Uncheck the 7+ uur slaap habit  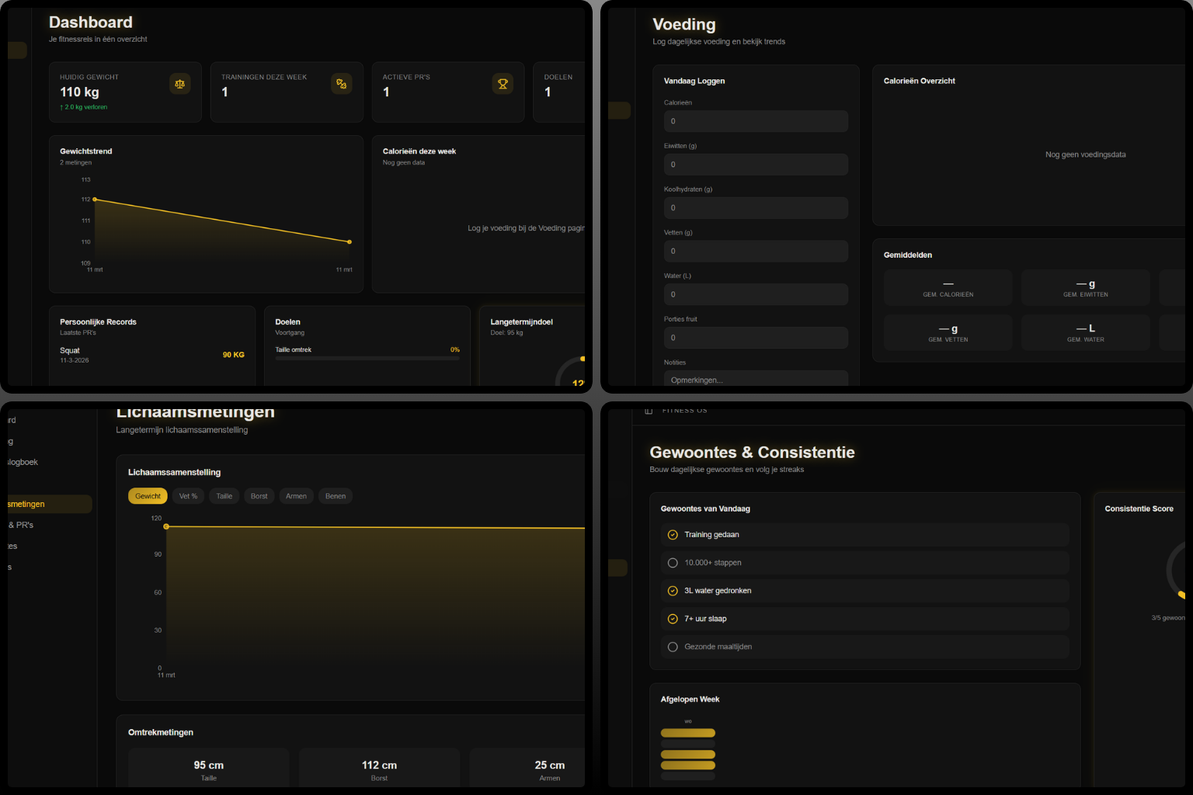tap(673, 619)
